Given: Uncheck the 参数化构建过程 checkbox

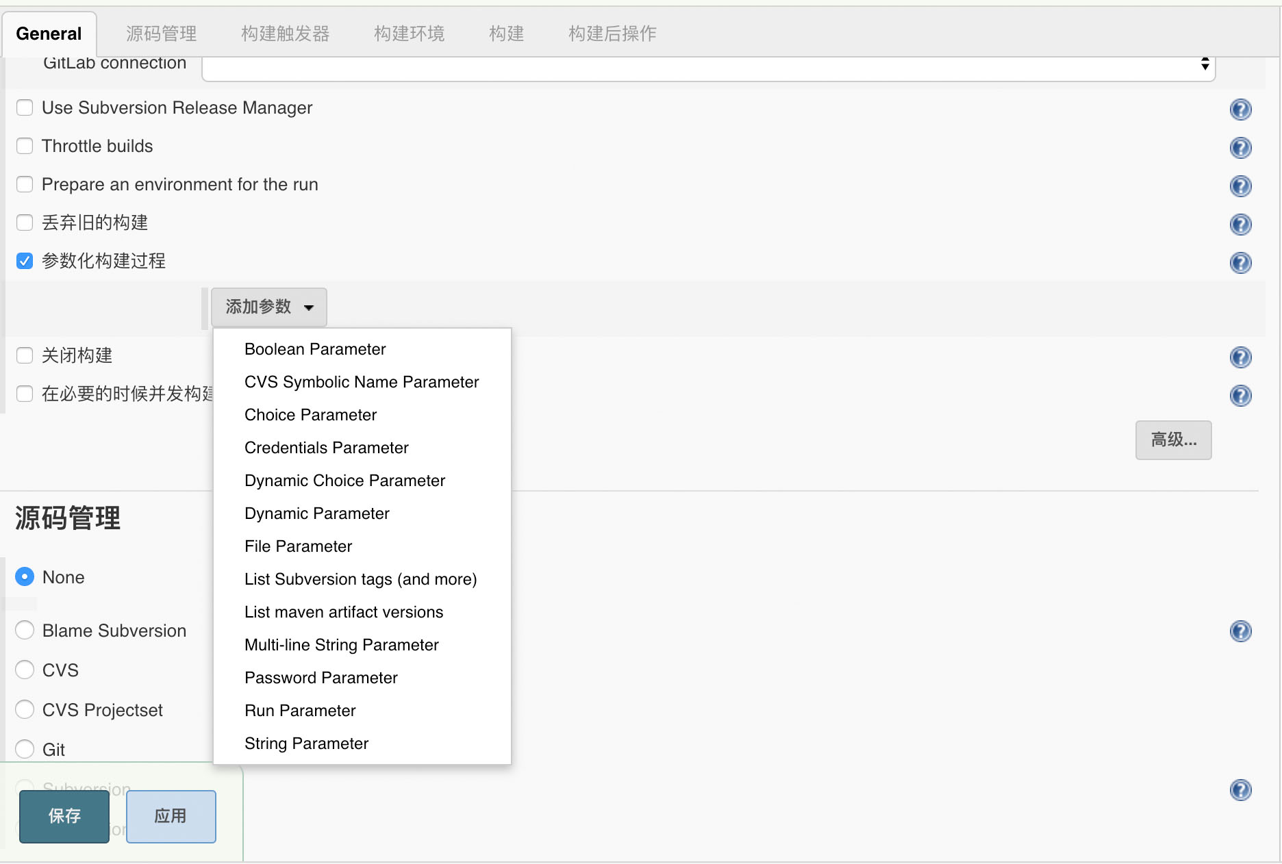Looking at the screenshot, I should tap(25, 261).
